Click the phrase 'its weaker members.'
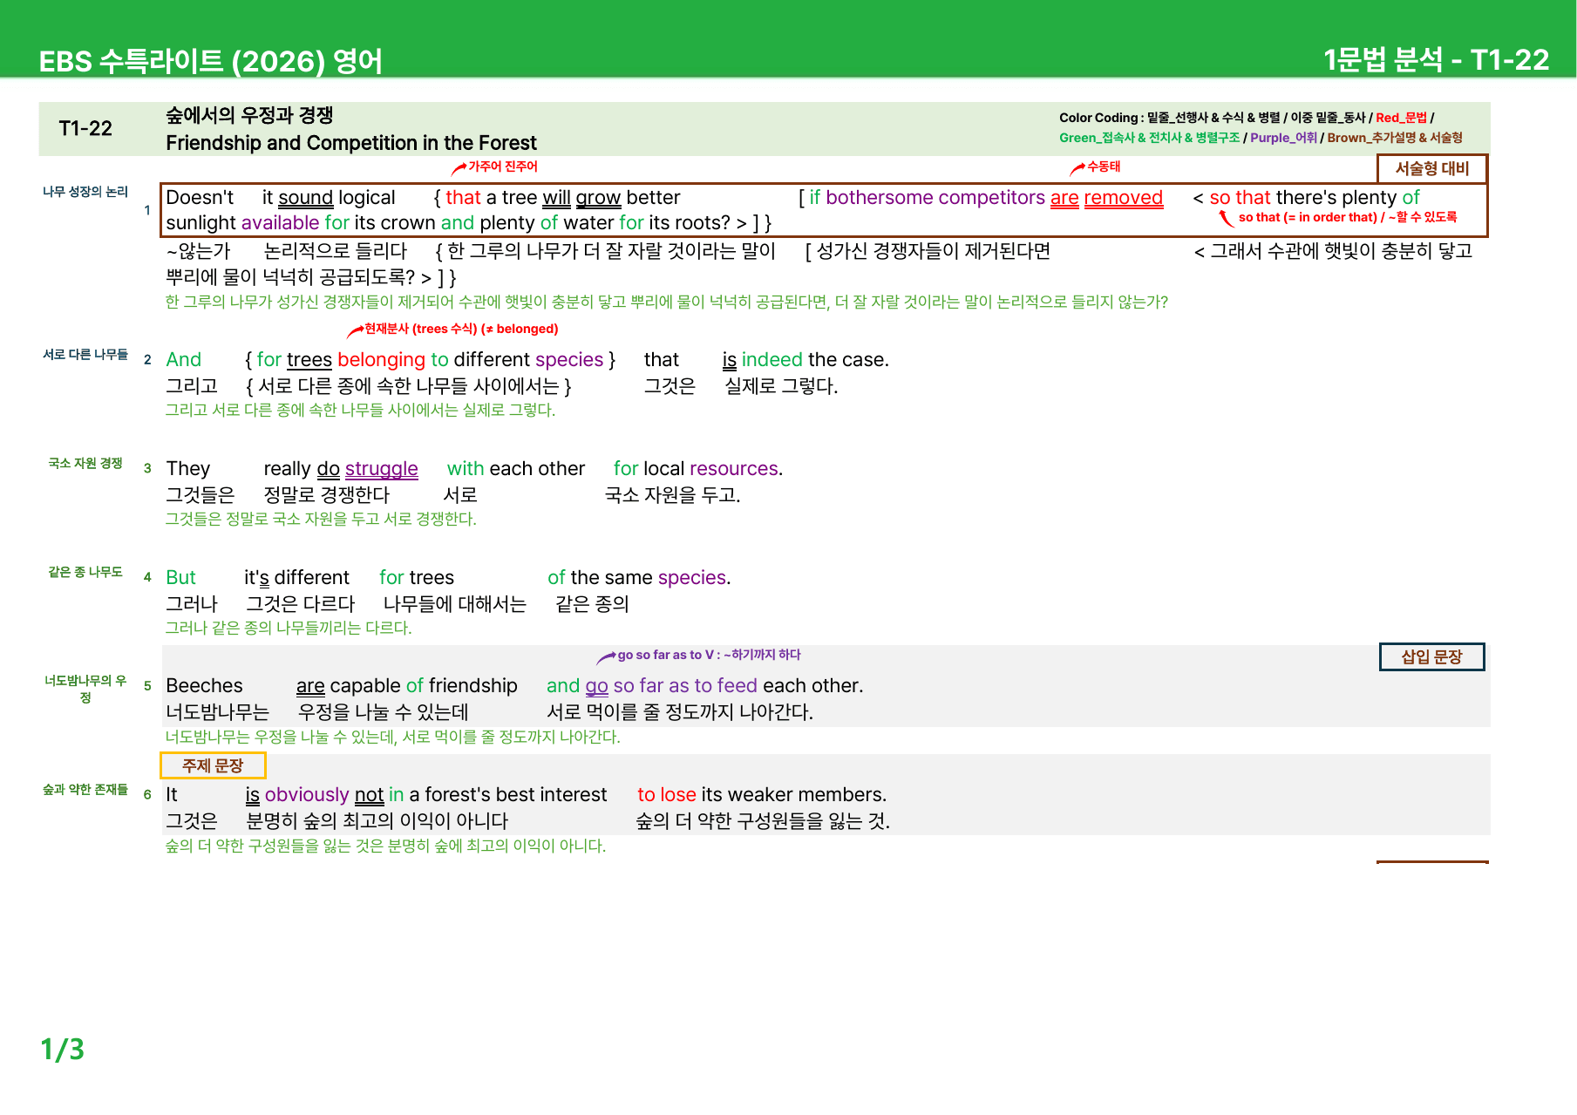 [x=794, y=795]
